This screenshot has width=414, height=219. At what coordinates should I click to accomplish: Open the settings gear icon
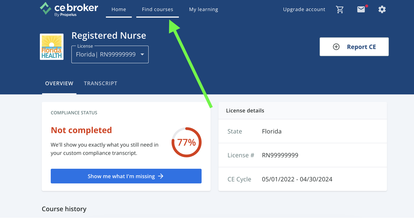[382, 10]
